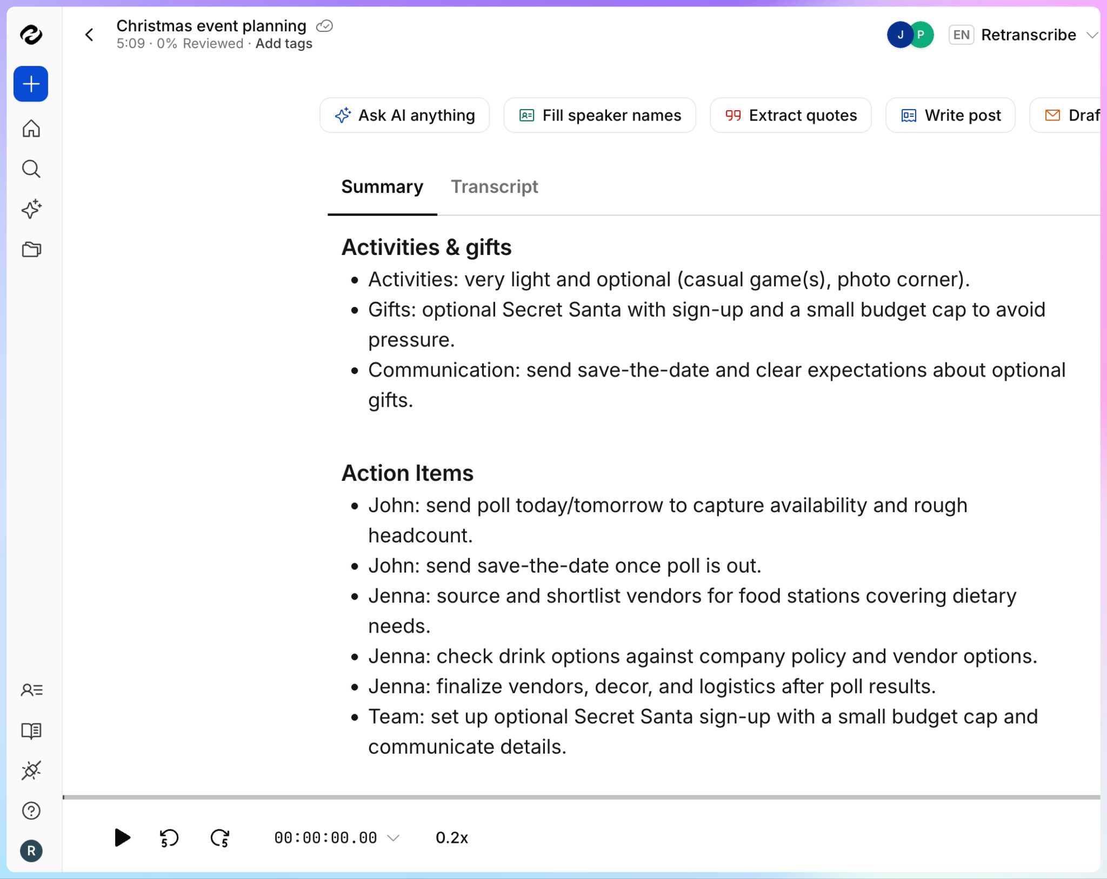Click the Activities & gifts heading

pyautogui.click(x=426, y=247)
